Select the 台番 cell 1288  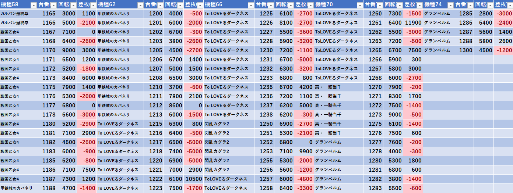[464, 41]
